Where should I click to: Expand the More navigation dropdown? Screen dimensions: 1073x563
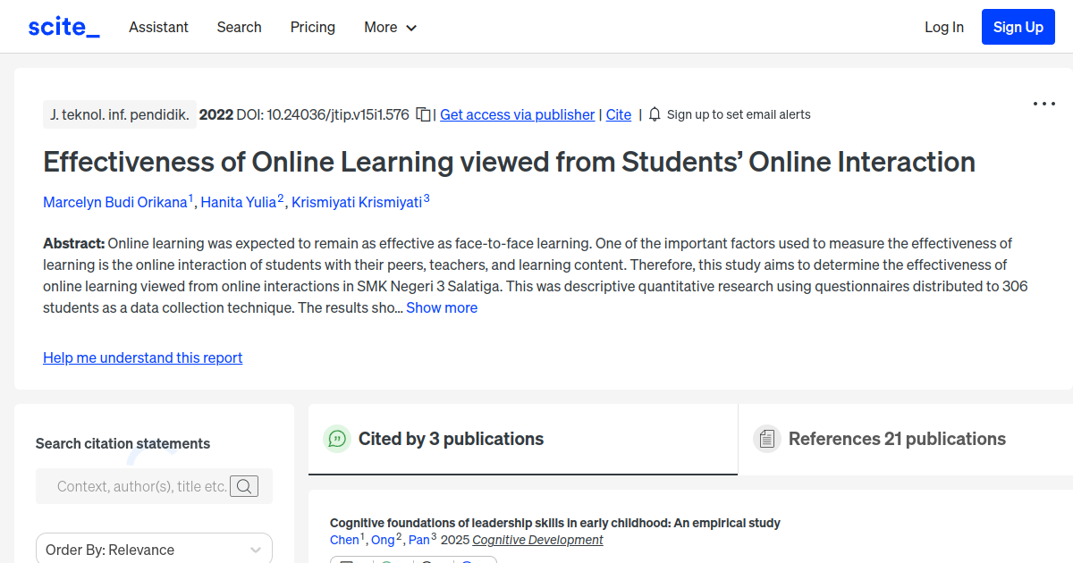coord(390,28)
